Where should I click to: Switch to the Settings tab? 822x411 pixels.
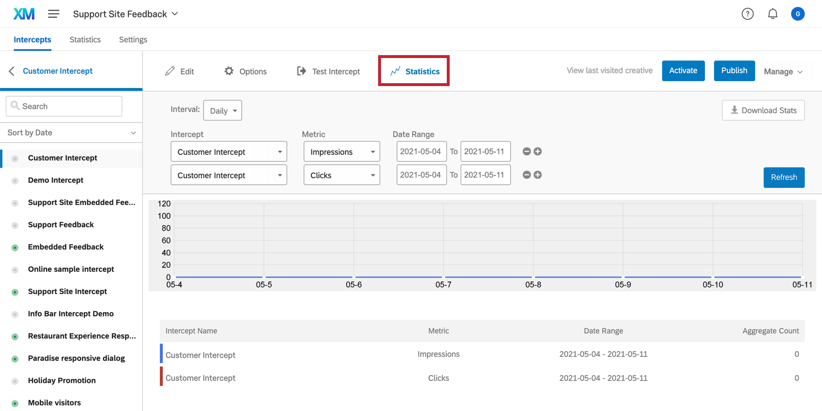click(133, 40)
